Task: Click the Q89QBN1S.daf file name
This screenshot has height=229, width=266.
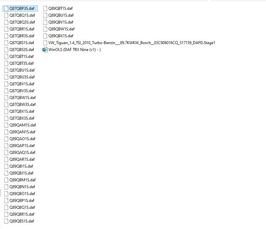Action: coord(22,187)
